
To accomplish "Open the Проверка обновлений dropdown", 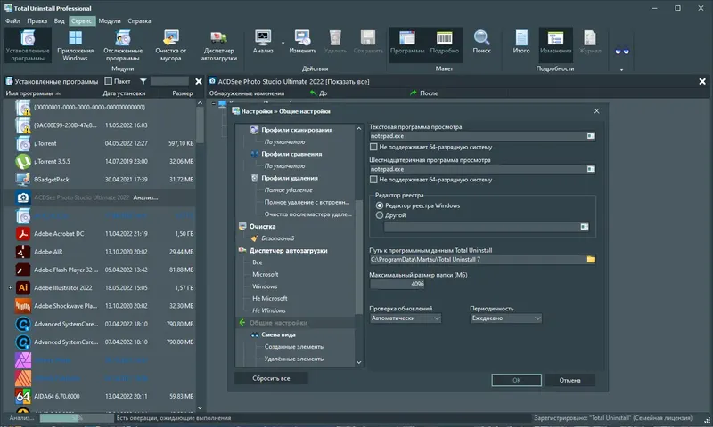I will tap(406, 318).
